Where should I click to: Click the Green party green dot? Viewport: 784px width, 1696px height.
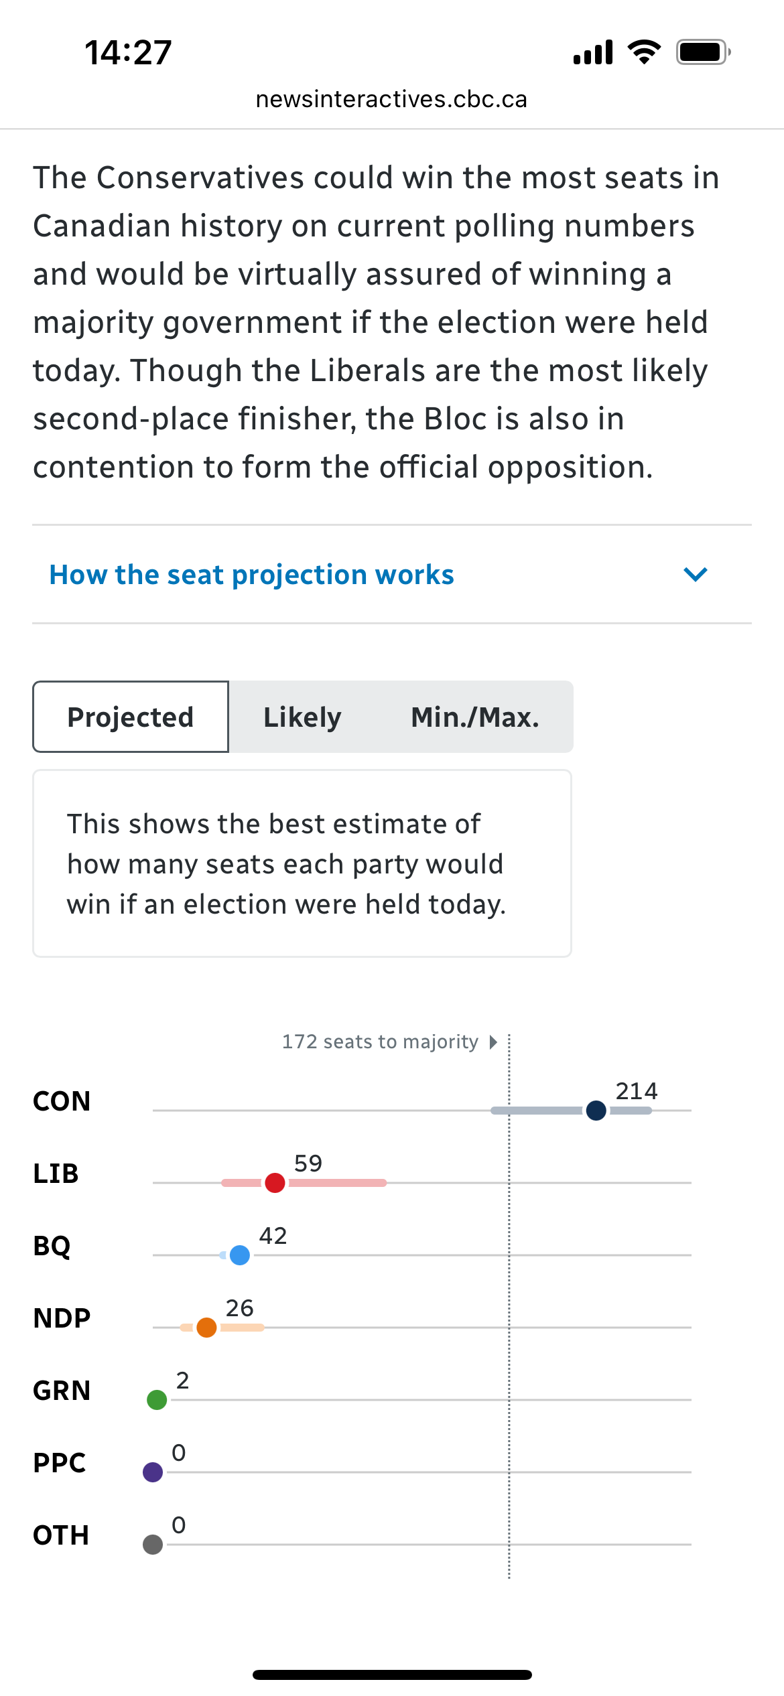point(157,1400)
